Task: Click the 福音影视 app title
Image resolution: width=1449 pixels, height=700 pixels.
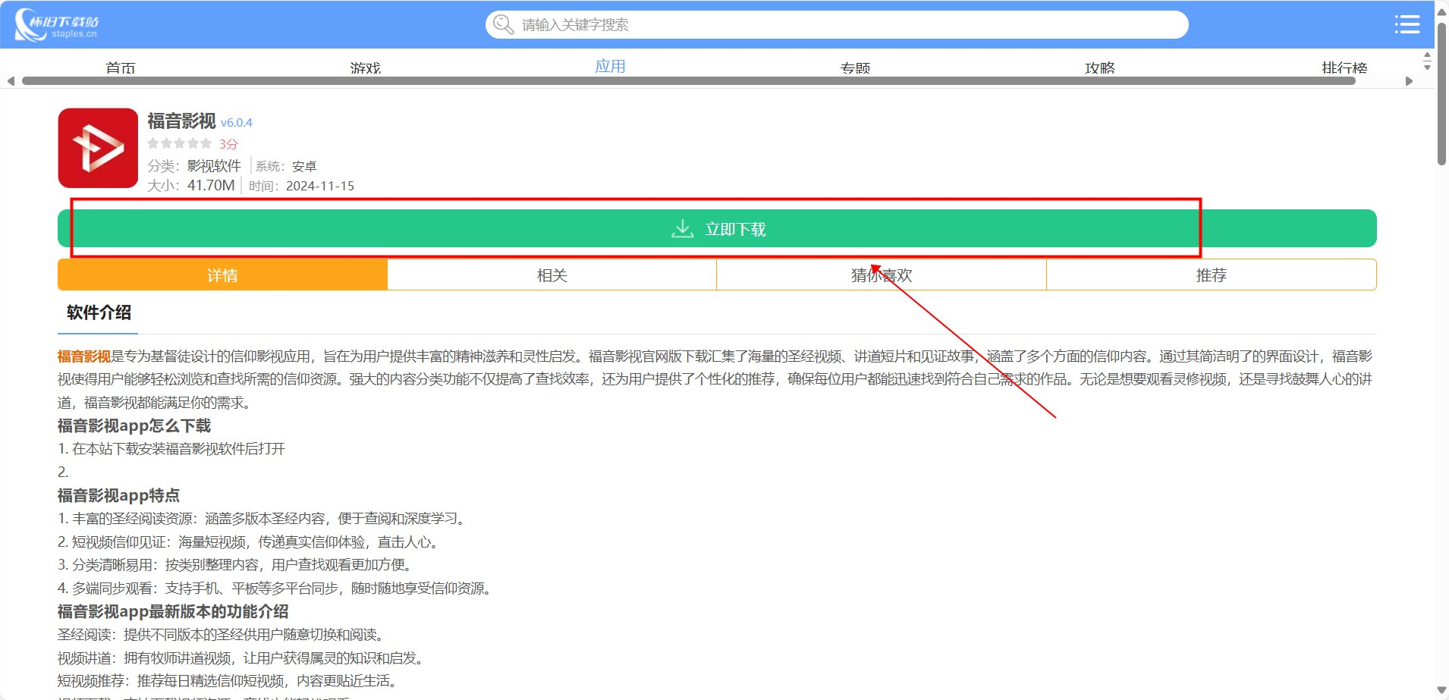Action: (181, 121)
